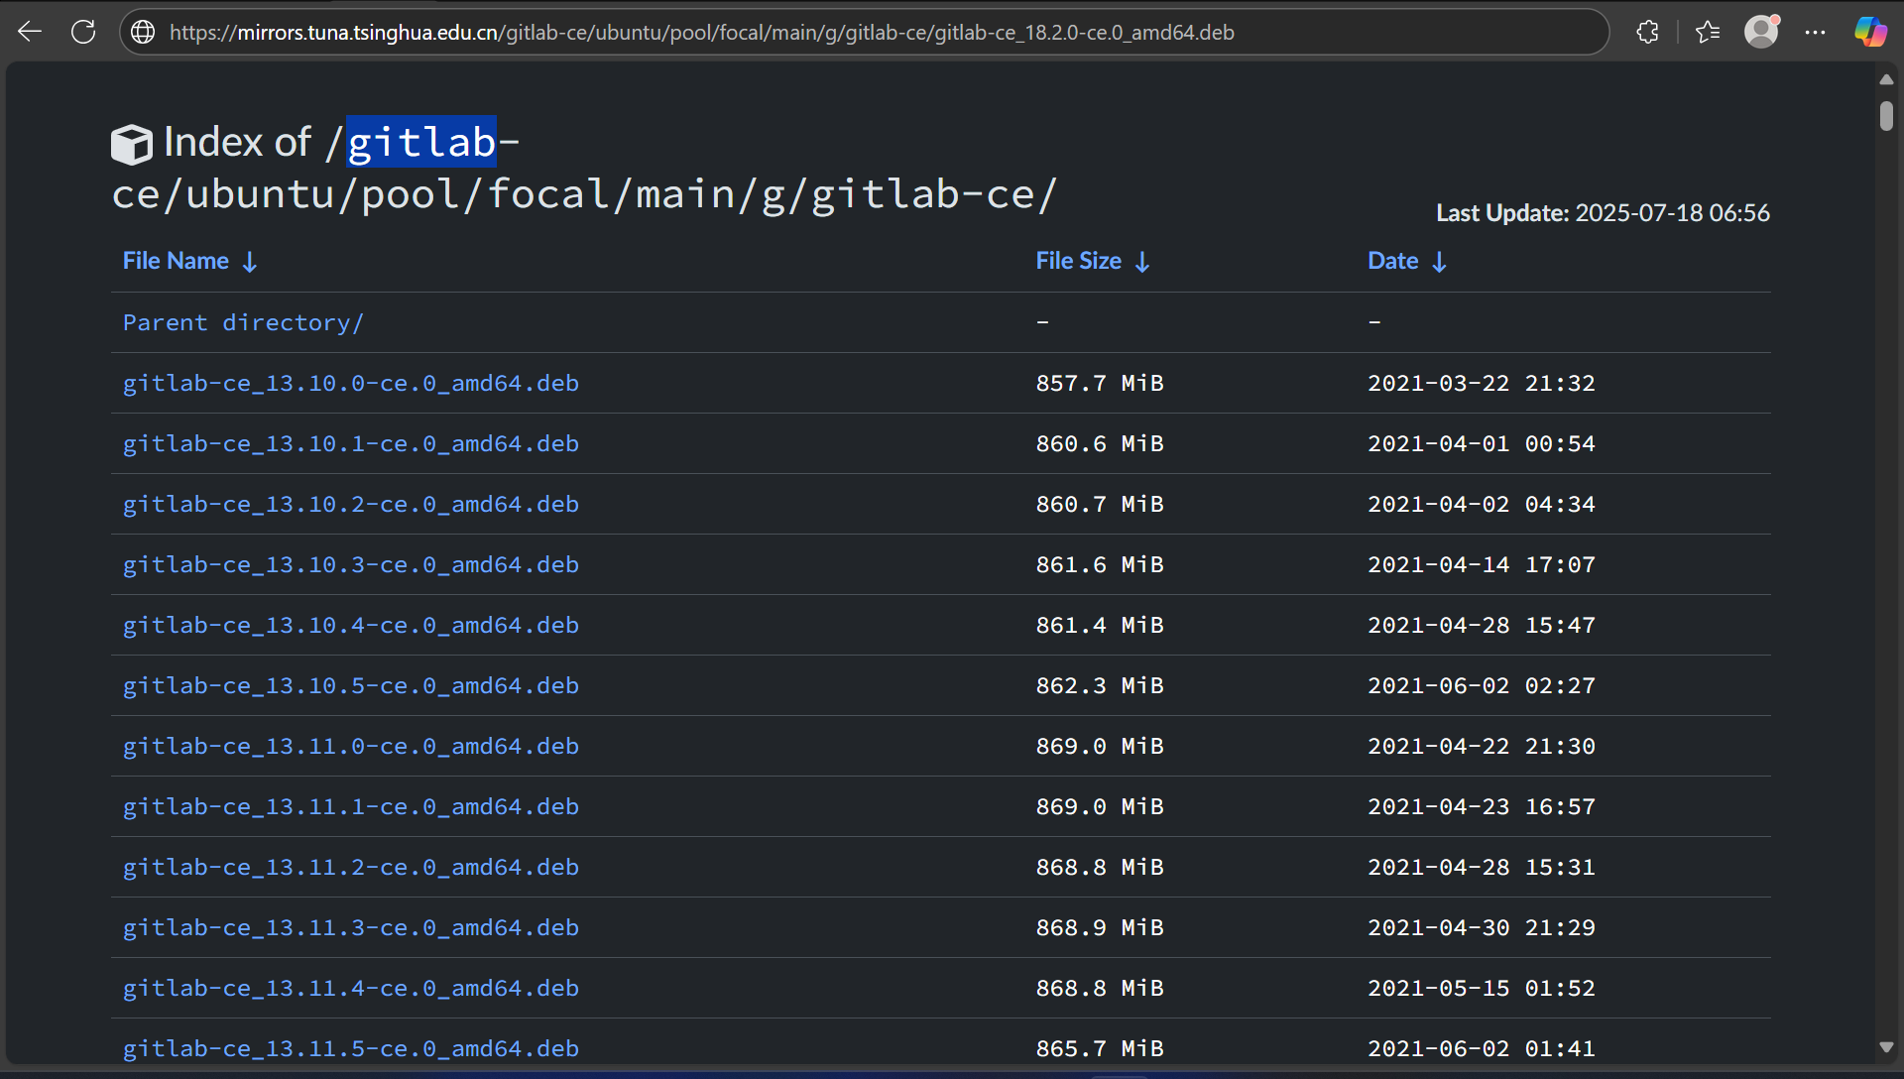Click the sort arrow next to File Size
Viewport: 1904px width, 1079px height.
pyautogui.click(x=1142, y=262)
